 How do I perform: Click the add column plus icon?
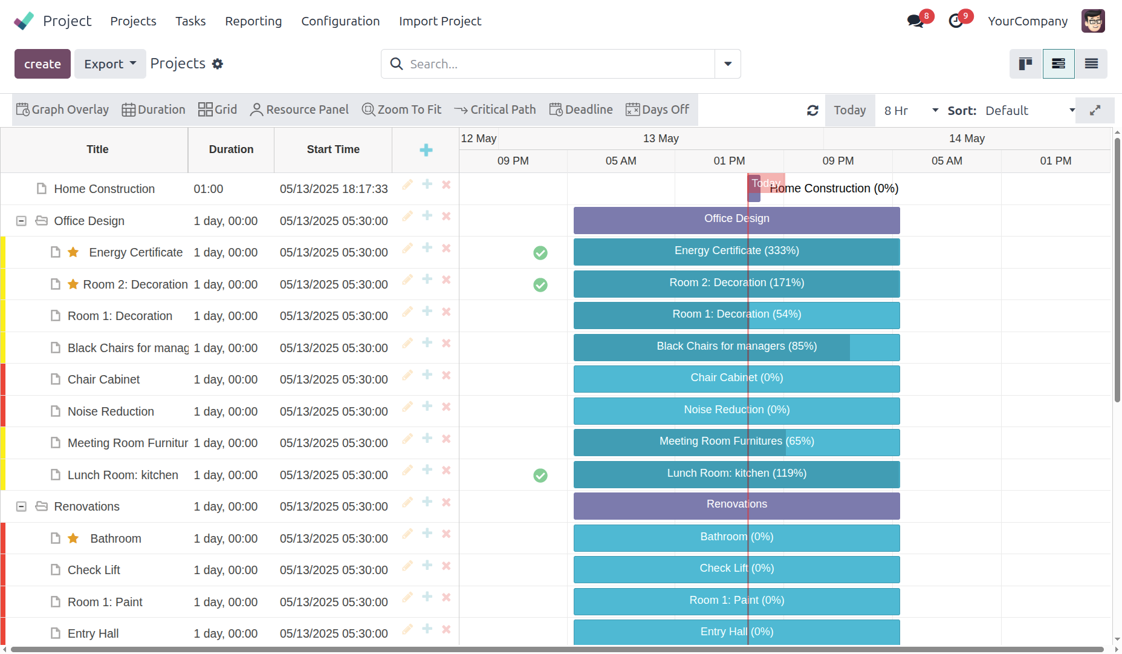(426, 150)
